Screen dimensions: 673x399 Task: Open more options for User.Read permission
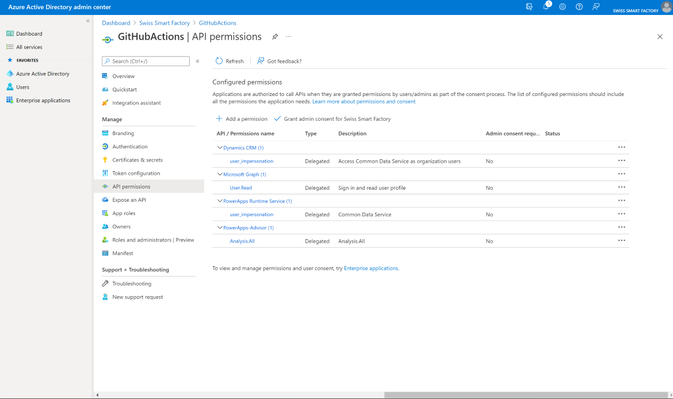pyautogui.click(x=621, y=187)
